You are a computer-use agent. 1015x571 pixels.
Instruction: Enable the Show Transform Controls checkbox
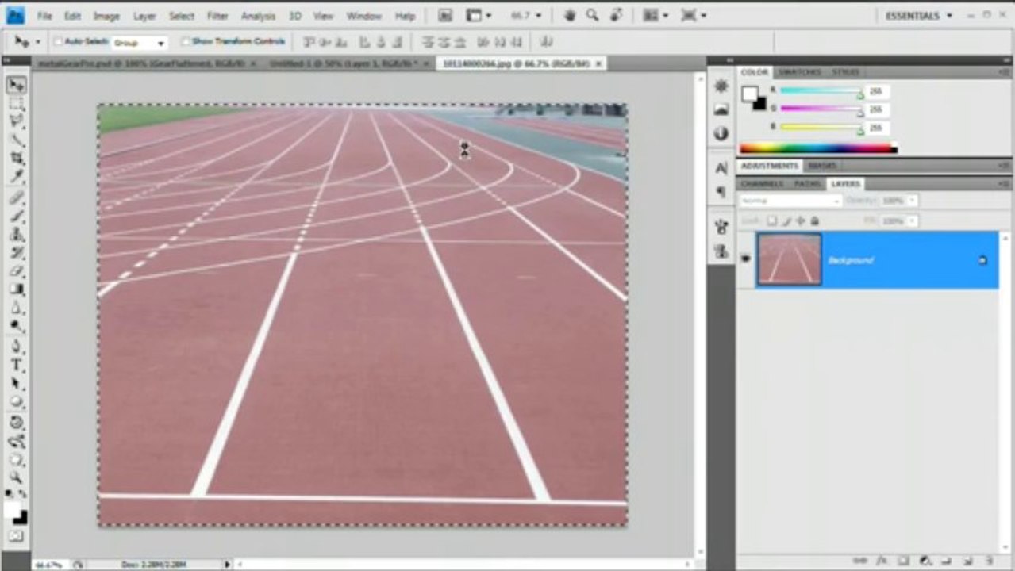(186, 41)
